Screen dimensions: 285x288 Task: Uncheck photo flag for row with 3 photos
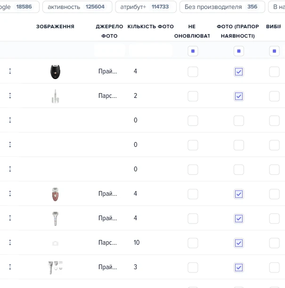(x=239, y=267)
